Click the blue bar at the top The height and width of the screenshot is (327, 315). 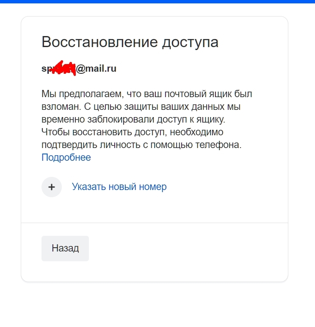tap(157, 2)
